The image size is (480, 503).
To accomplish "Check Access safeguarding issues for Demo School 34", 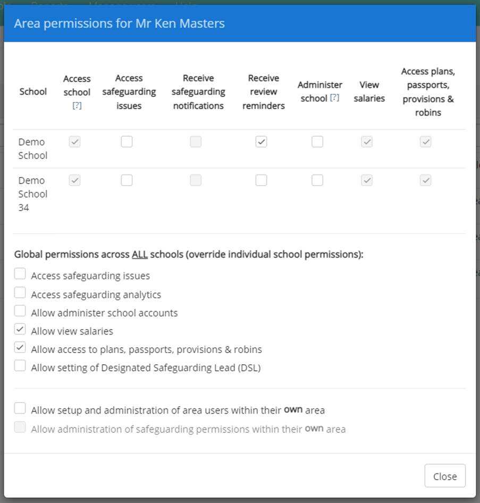I will (x=127, y=180).
